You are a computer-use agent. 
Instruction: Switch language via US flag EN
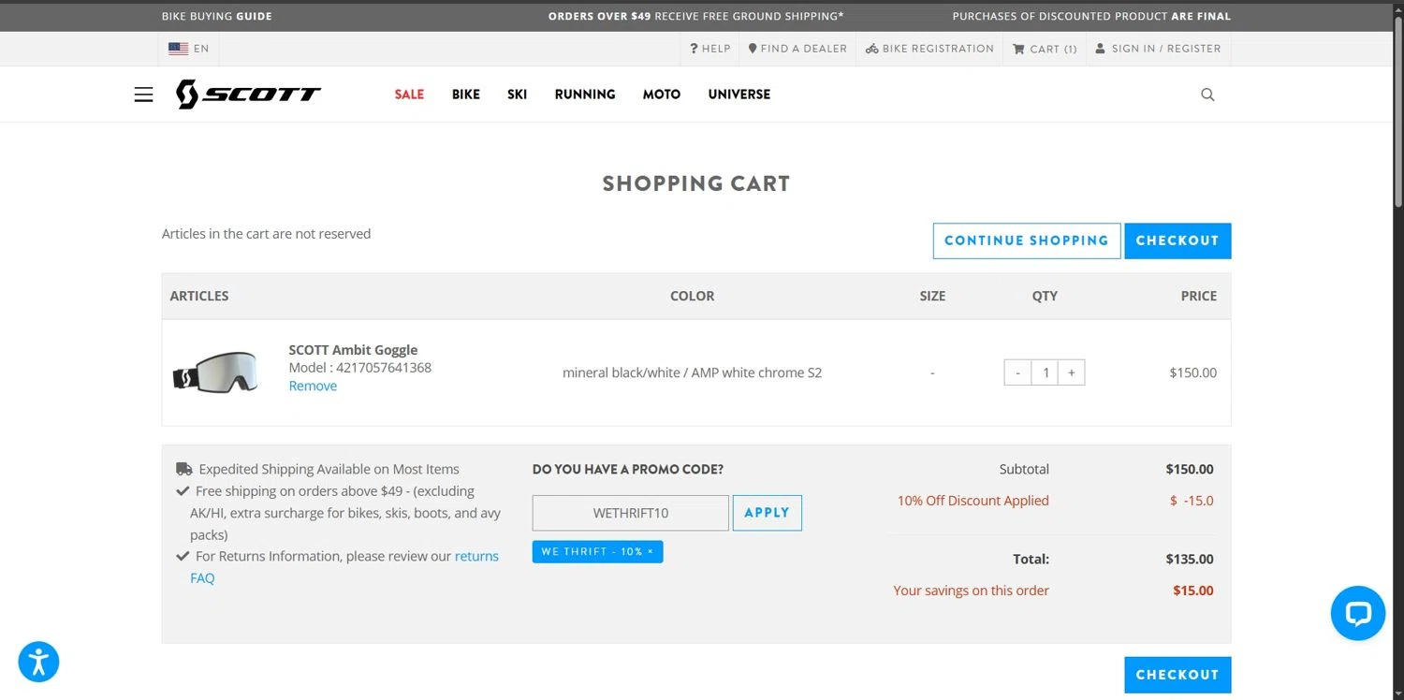click(x=189, y=49)
